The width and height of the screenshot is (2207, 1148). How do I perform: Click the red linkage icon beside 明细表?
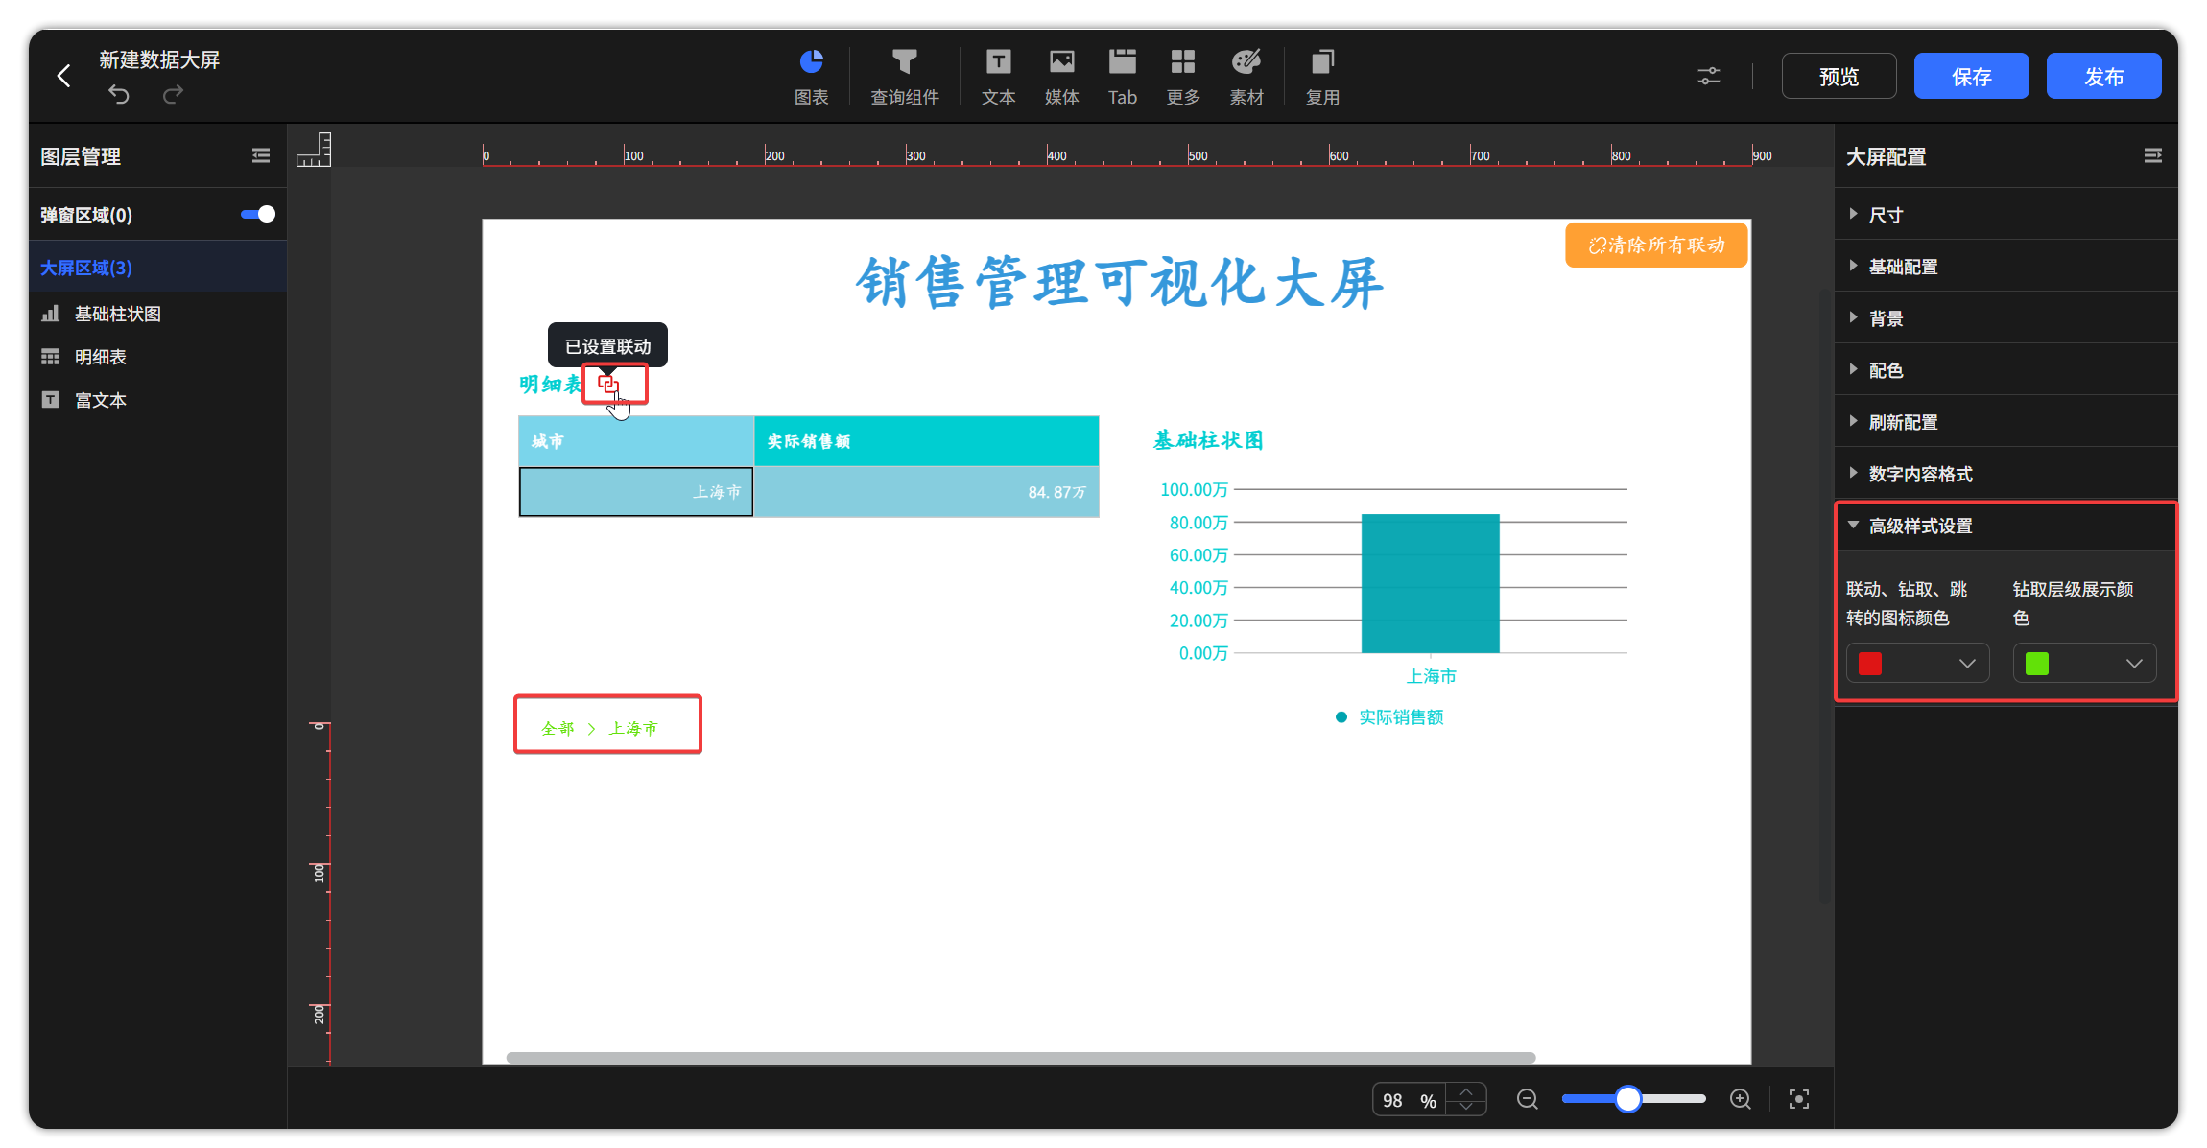608,385
